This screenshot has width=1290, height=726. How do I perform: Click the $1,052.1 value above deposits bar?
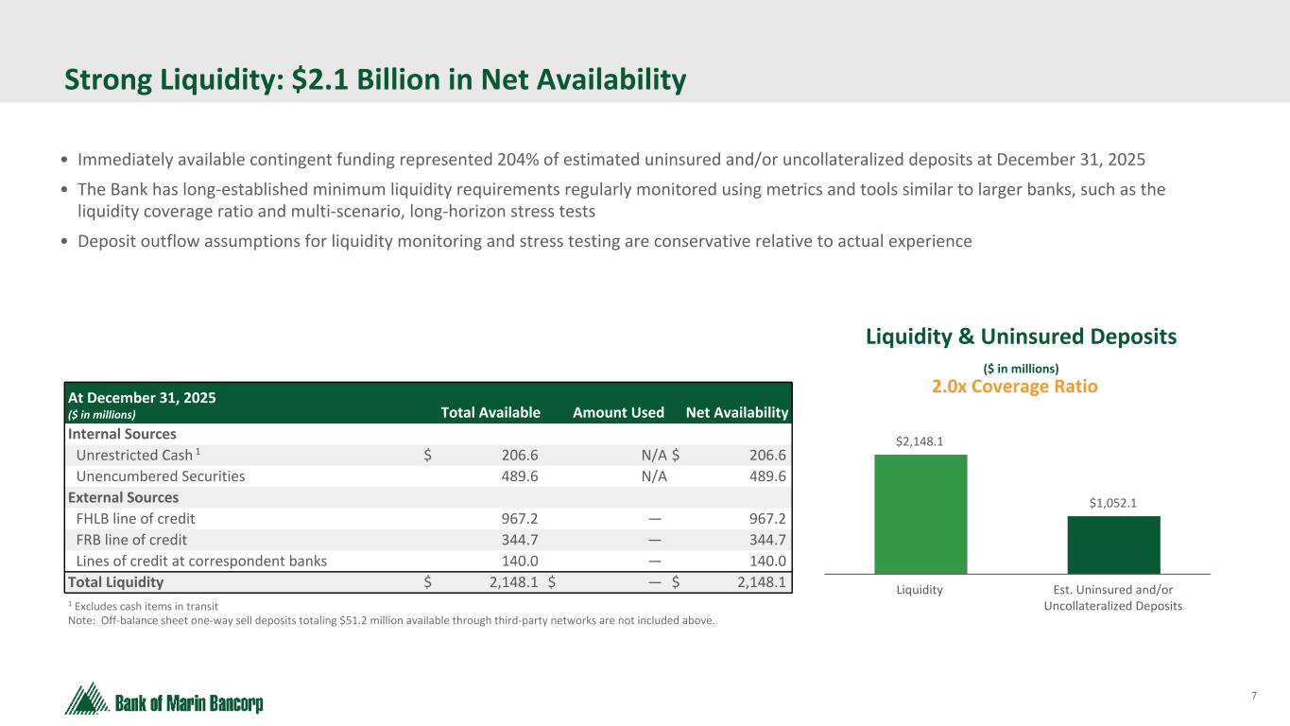point(1113,503)
